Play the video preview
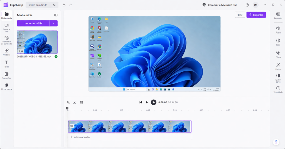This screenshot has height=149, width=285. (x=154, y=102)
